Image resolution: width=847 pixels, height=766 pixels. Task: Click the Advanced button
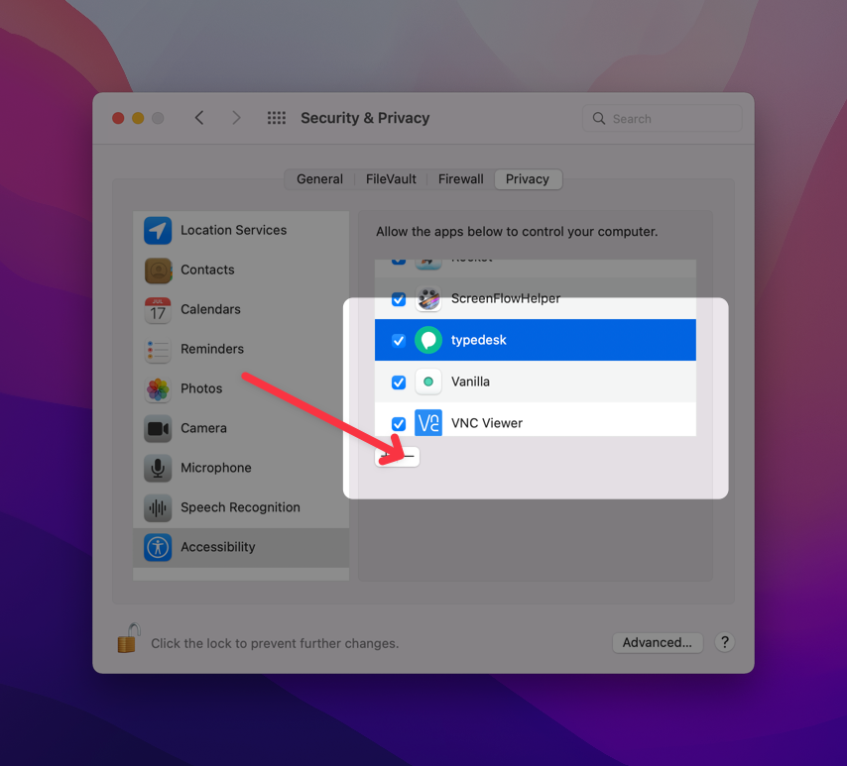point(658,642)
